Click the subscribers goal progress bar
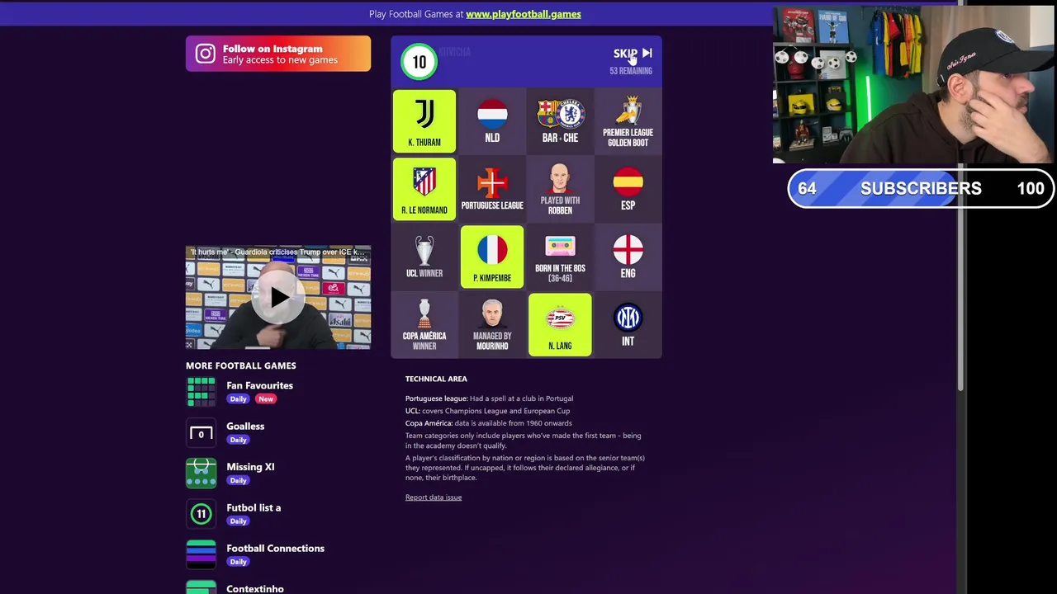The height and width of the screenshot is (594, 1057). pyautogui.click(x=921, y=189)
